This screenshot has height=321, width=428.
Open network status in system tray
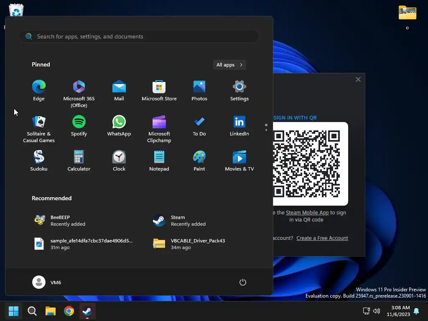pyautogui.click(x=366, y=311)
